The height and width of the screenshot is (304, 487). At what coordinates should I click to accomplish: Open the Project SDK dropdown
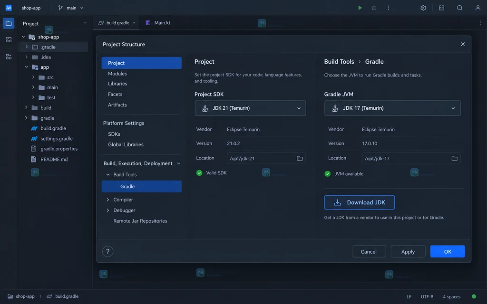250,108
